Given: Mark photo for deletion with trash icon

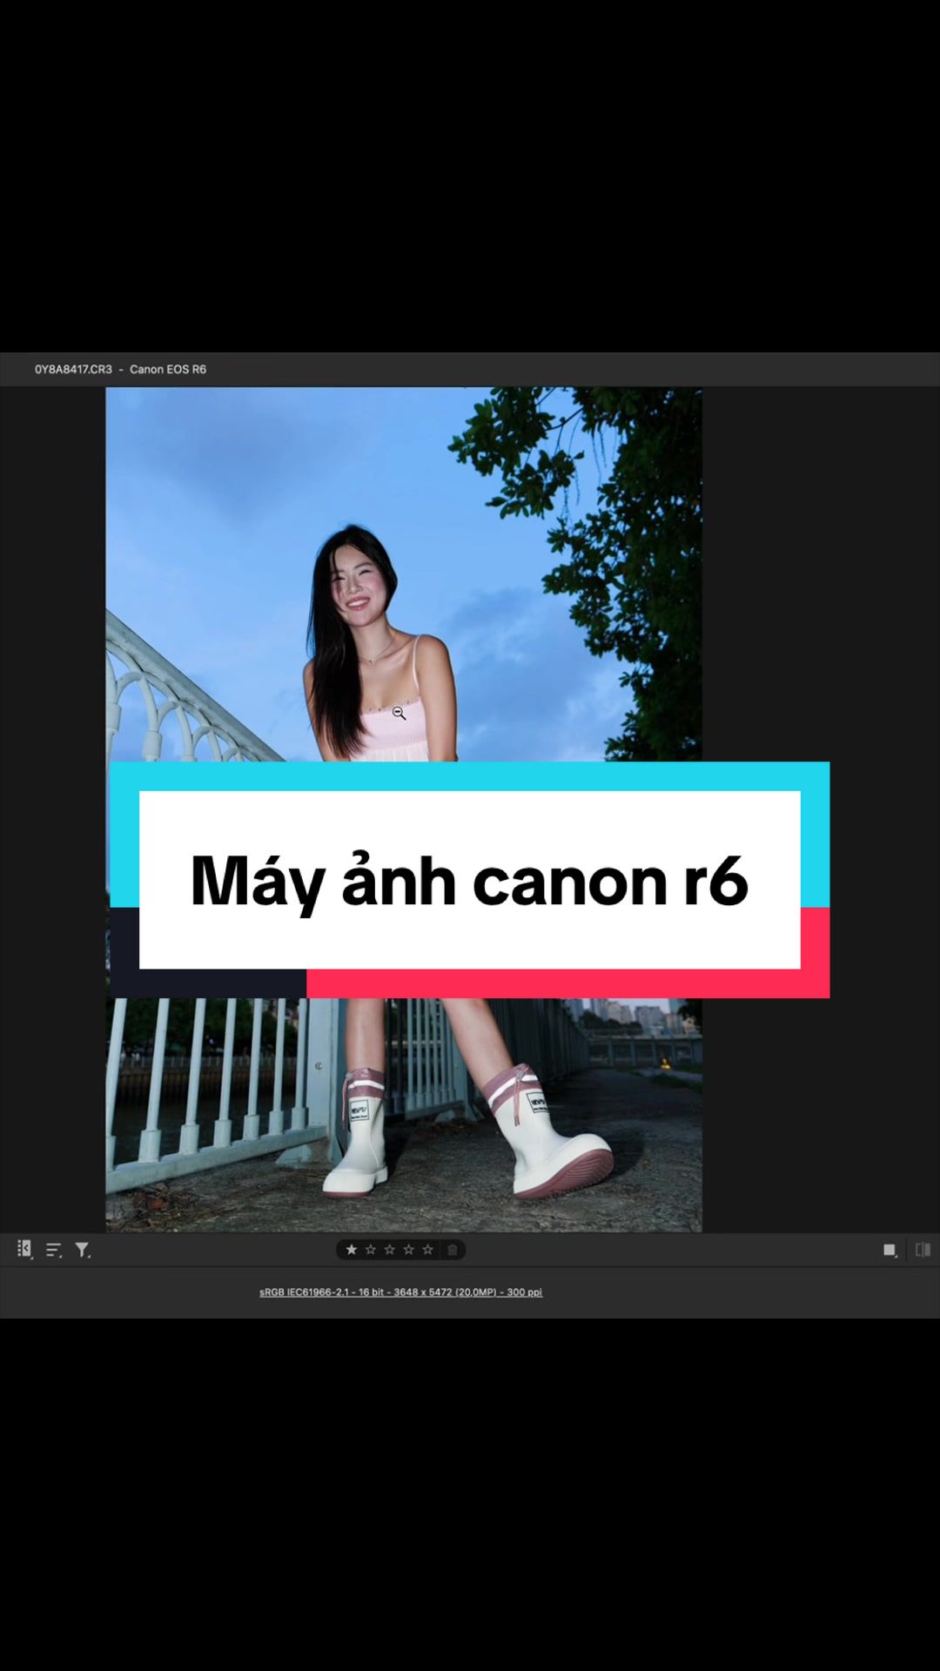Looking at the screenshot, I should 453,1250.
